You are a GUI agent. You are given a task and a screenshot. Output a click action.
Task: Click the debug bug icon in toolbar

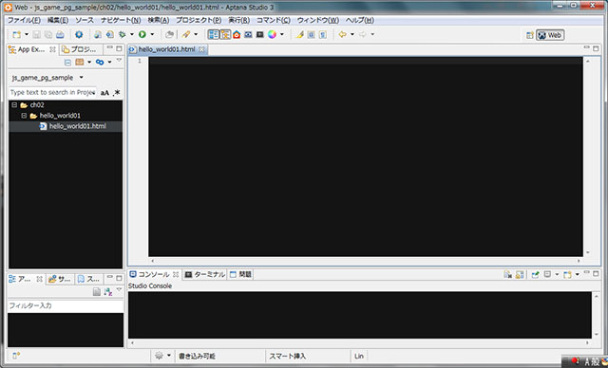coord(123,34)
